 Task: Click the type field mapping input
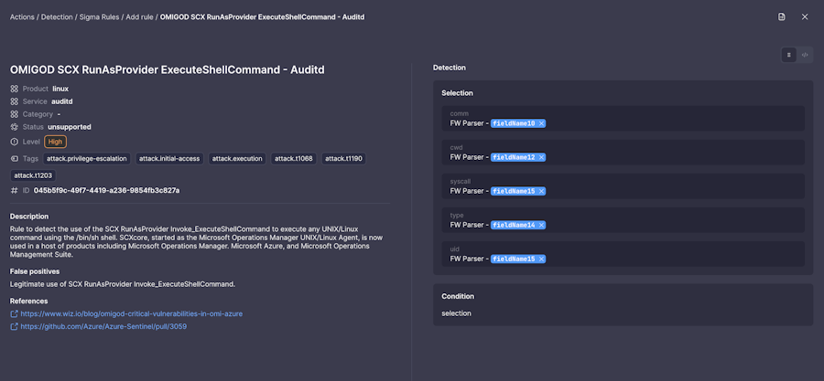(x=623, y=220)
